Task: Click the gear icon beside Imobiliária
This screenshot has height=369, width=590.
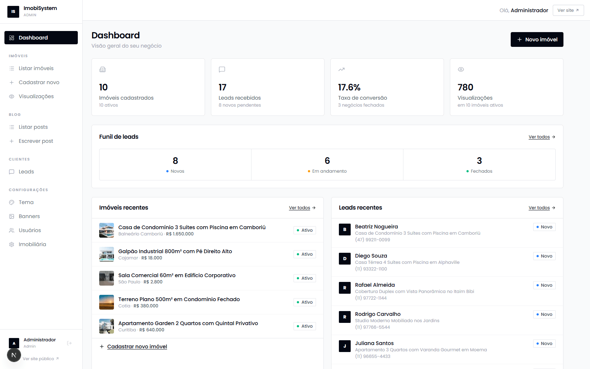Action: point(12,244)
